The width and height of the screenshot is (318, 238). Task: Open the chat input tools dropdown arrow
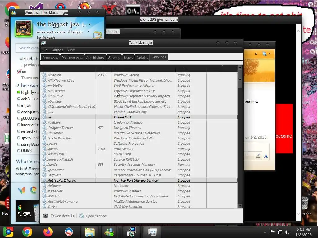[246, 156]
